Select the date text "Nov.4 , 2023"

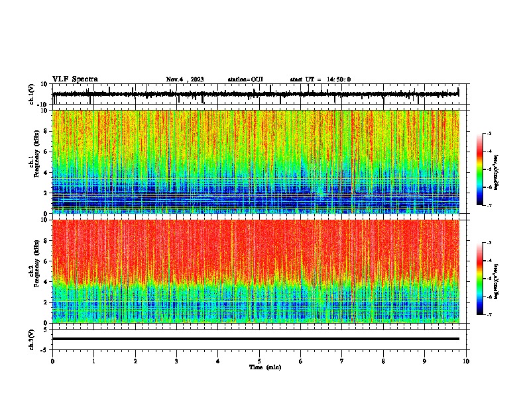185,79
